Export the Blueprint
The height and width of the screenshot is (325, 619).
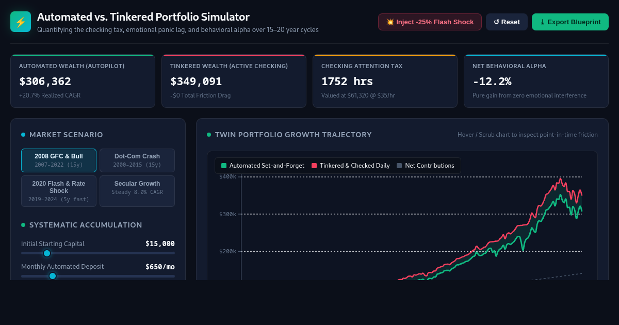tap(570, 22)
